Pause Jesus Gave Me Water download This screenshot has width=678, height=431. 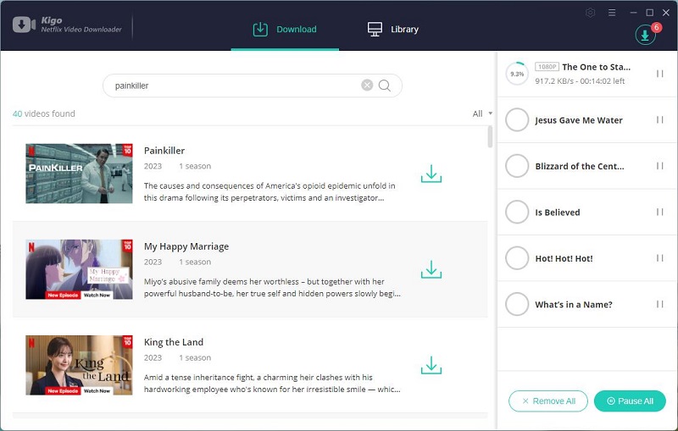click(660, 119)
